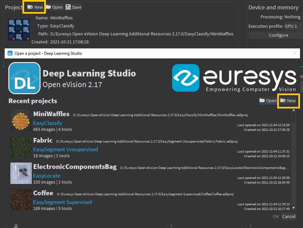Select the ElectronicComponentsBag thumbnail

coord(20,173)
